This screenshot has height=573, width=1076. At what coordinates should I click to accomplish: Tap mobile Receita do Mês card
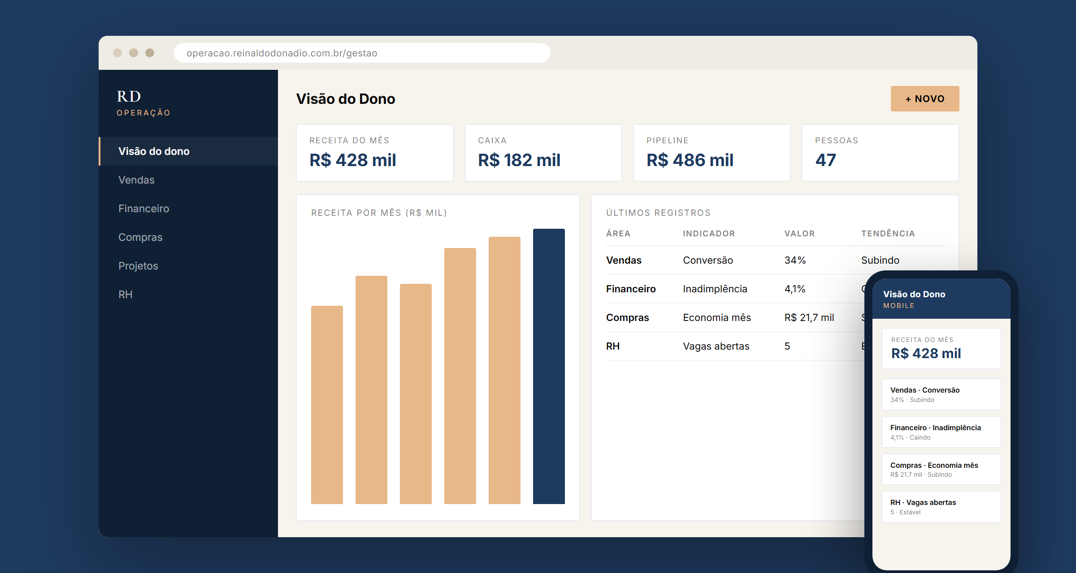click(941, 348)
